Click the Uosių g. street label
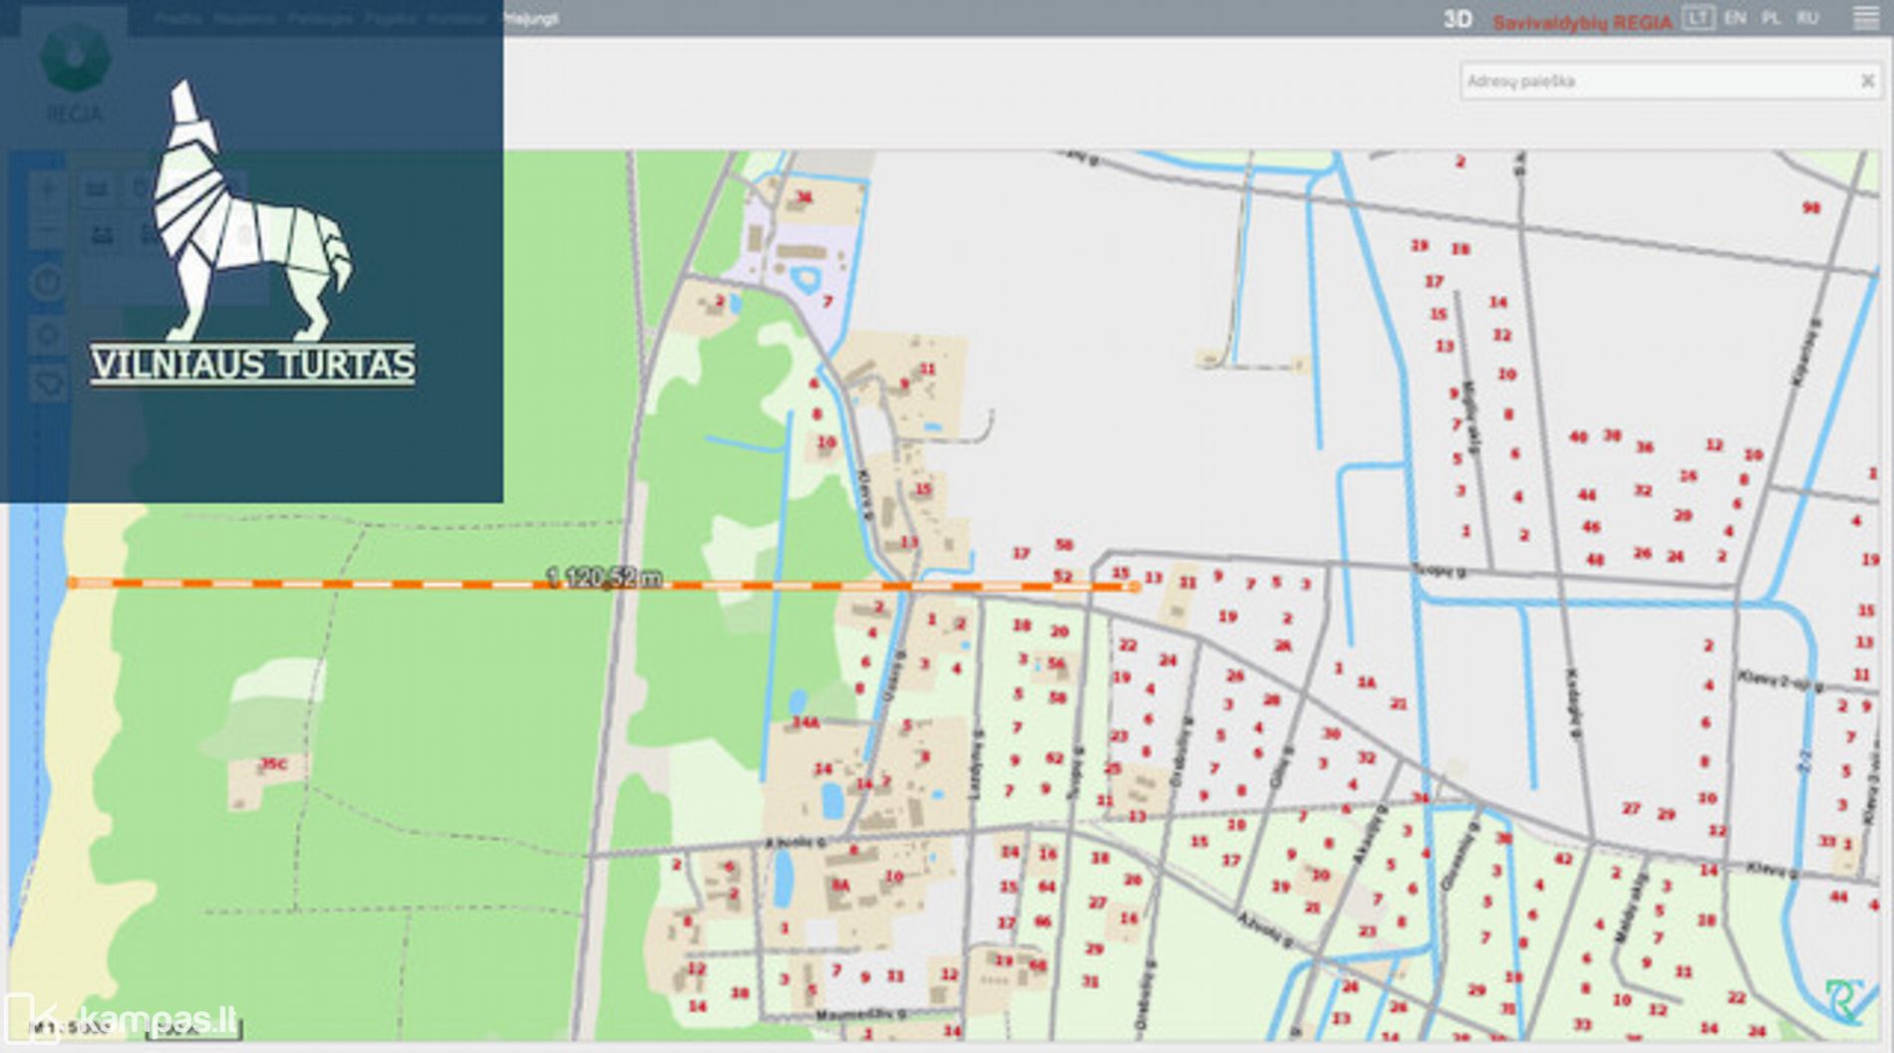The image size is (1894, 1053). tap(895, 676)
